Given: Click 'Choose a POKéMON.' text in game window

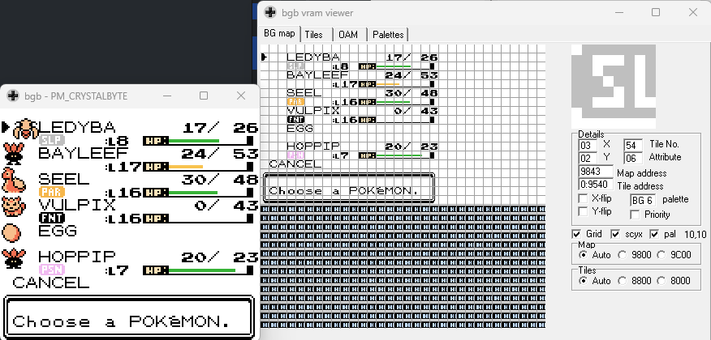Looking at the screenshot, I should click(x=122, y=321).
